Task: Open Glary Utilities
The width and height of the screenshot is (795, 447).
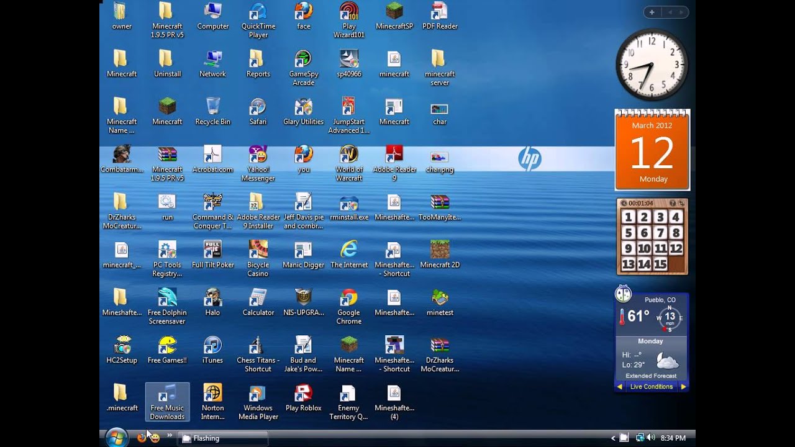Action: click(x=304, y=112)
